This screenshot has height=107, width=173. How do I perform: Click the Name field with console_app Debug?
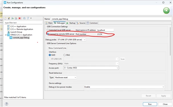[111, 19]
